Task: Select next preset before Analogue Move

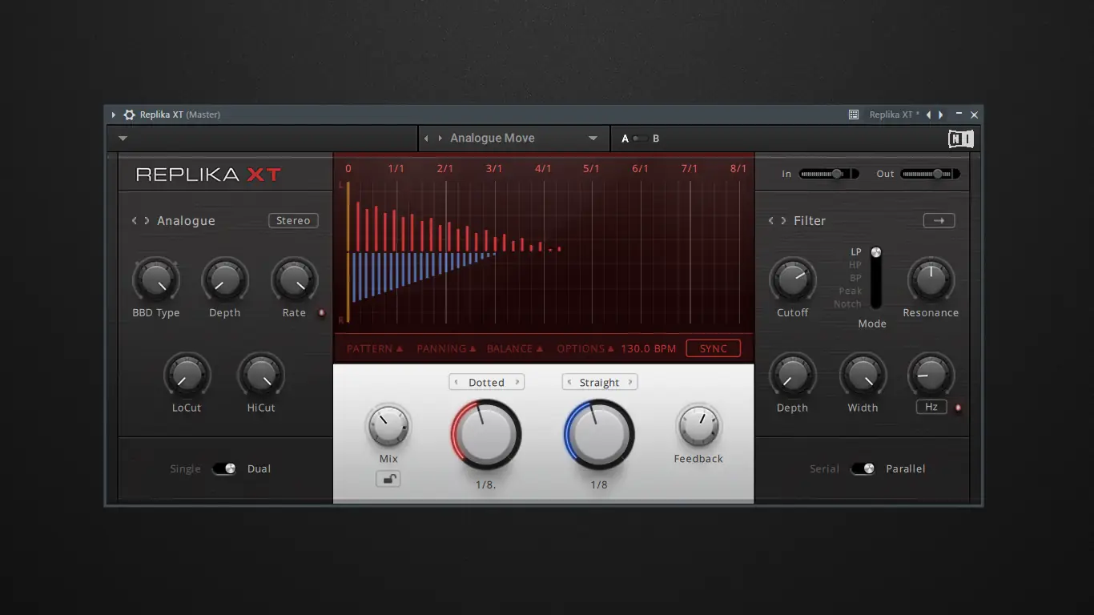Action: click(x=440, y=139)
